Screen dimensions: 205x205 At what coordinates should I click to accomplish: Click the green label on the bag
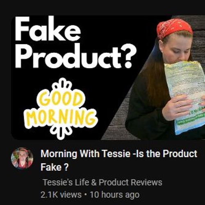(x=191, y=118)
